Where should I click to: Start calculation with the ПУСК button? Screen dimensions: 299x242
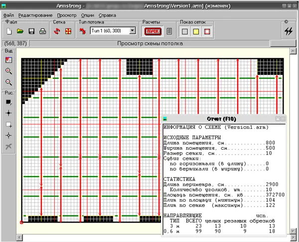[x=153, y=31]
